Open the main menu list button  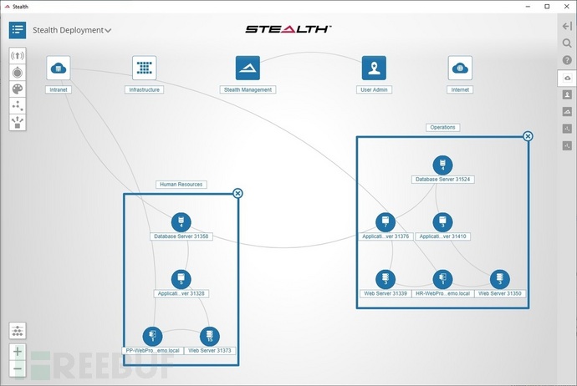[x=18, y=30]
